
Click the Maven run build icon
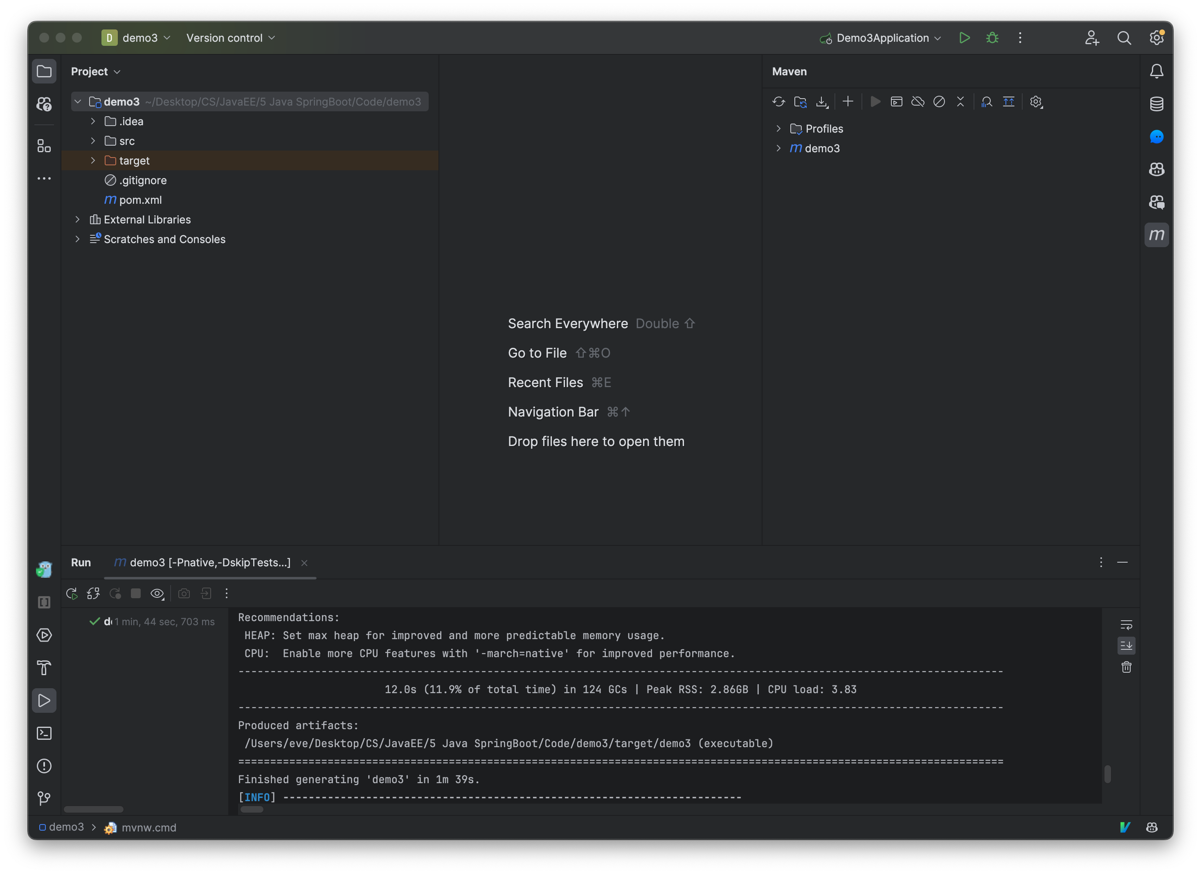point(874,101)
